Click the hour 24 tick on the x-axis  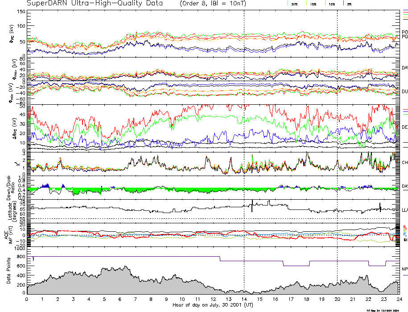pyautogui.click(x=399, y=299)
